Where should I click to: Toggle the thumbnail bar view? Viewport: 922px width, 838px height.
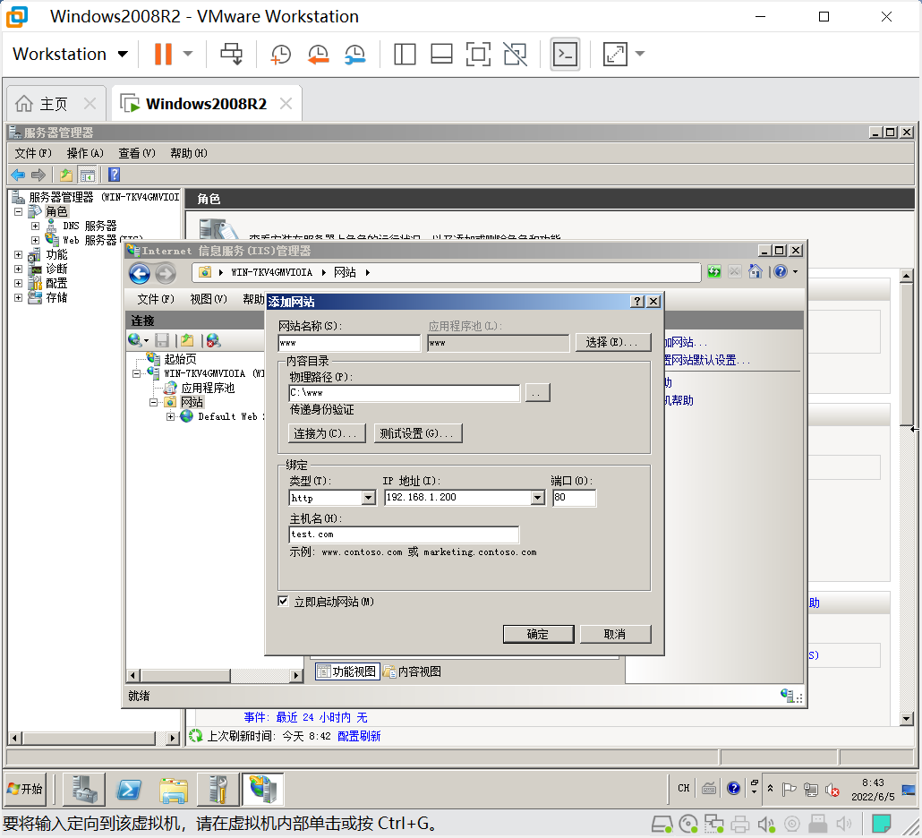[x=441, y=54]
